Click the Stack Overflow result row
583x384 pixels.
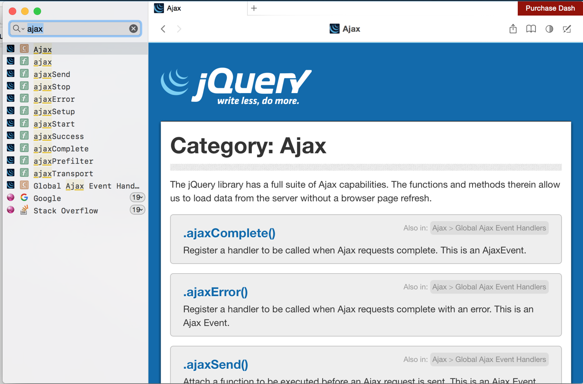tap(75, 210)
